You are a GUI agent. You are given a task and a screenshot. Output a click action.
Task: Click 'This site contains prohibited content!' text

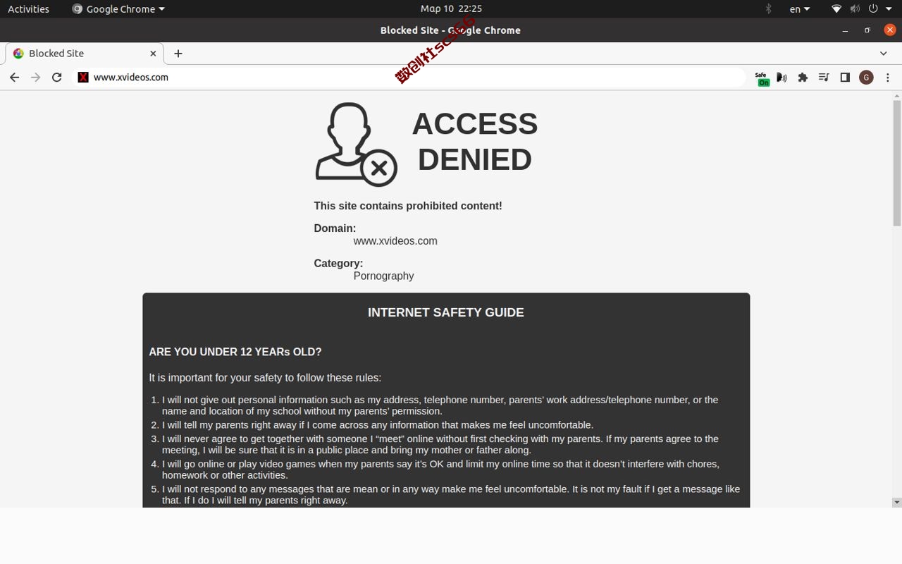[x=408, y=206]
